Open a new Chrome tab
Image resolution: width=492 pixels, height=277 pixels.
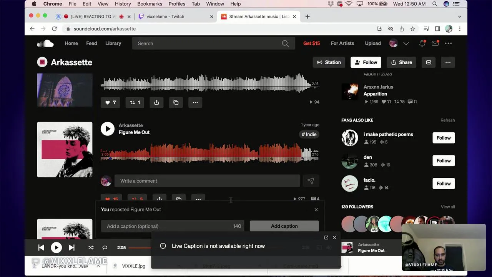[307, 17]
